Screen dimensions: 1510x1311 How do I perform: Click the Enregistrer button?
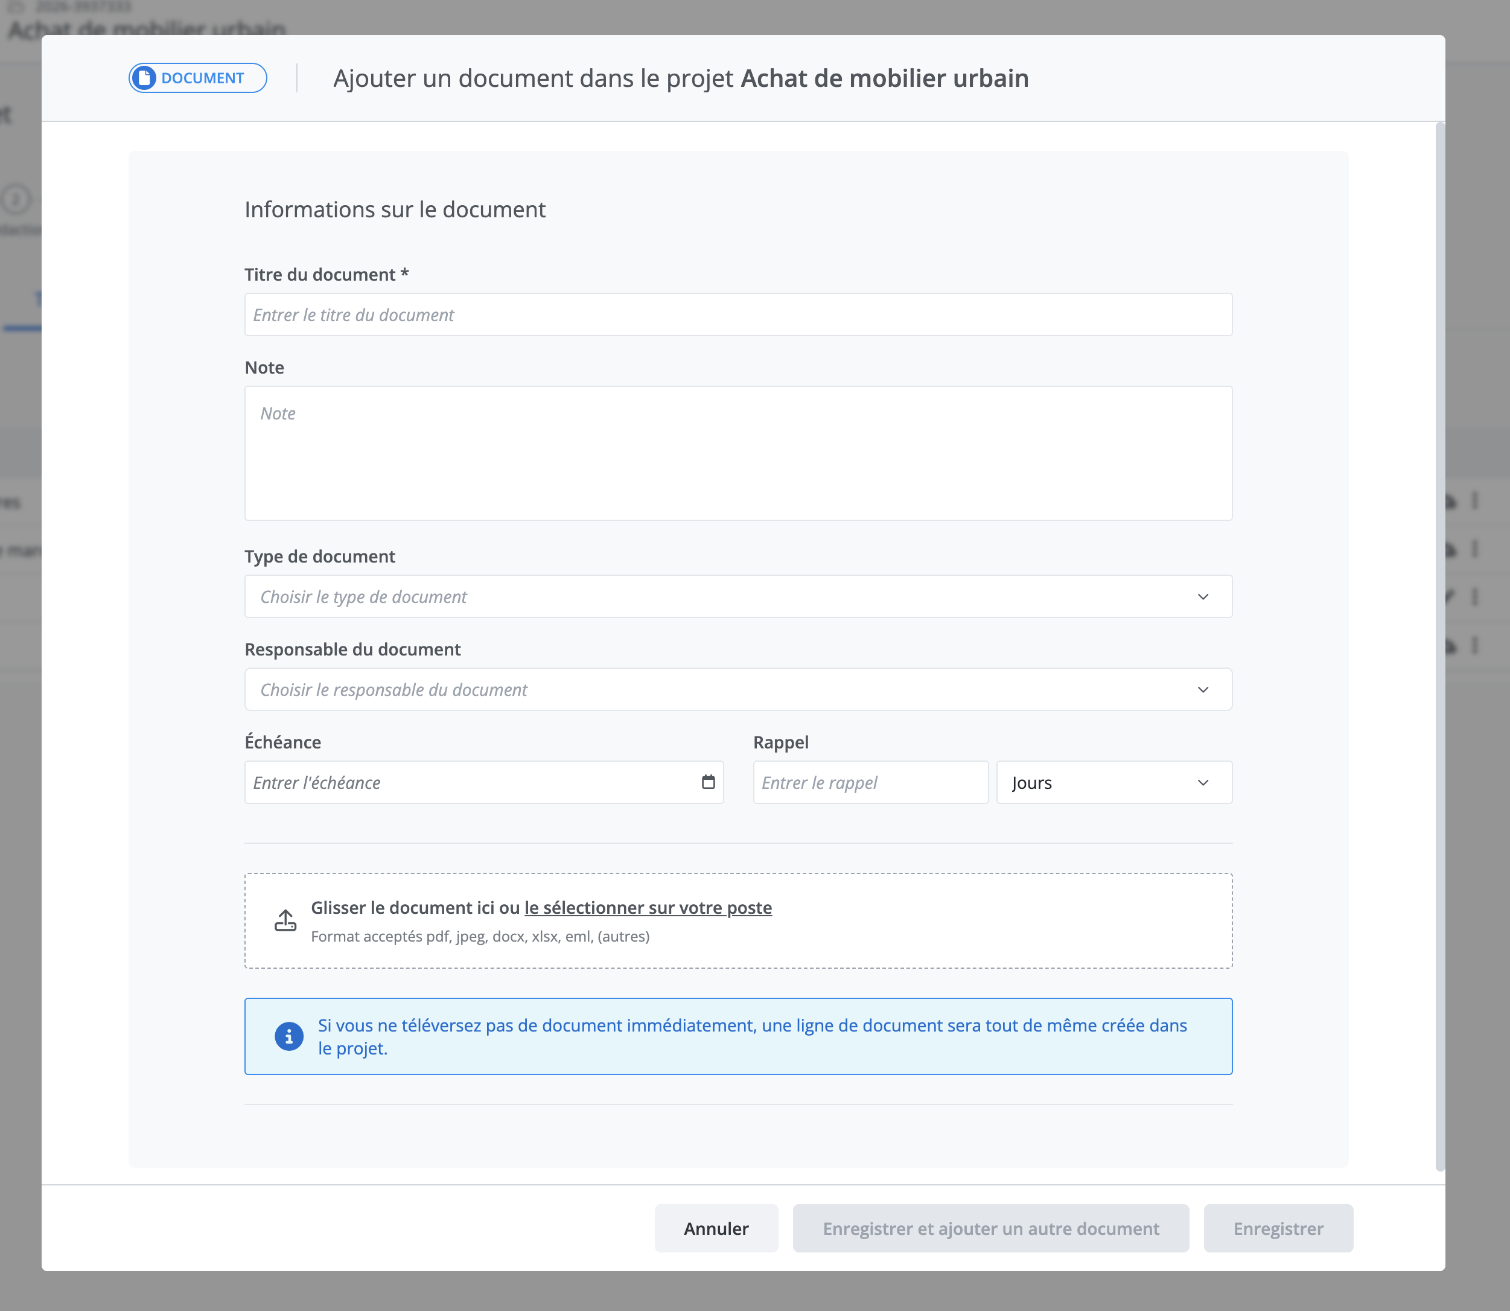point(1278,1228)
